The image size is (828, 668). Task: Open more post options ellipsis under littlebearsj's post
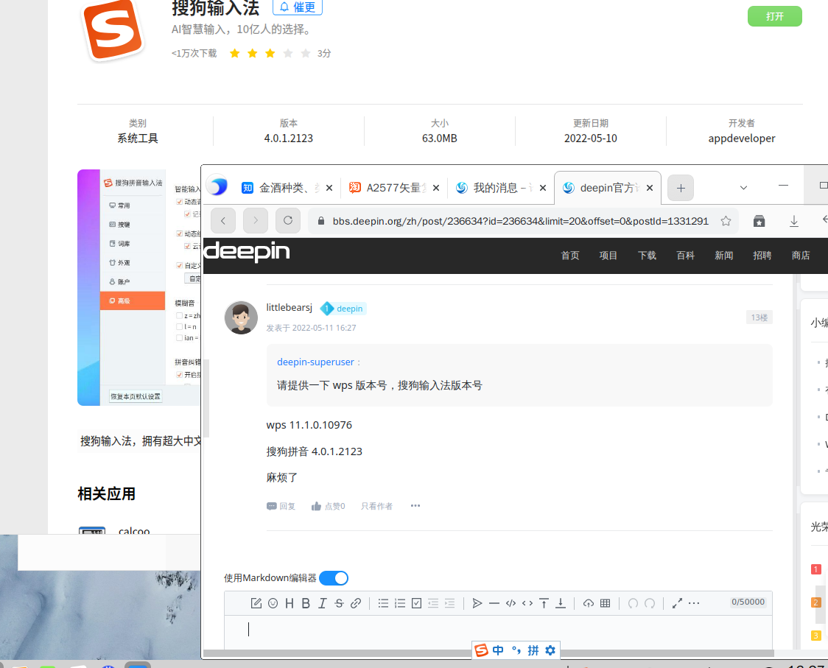click(415, 506)
